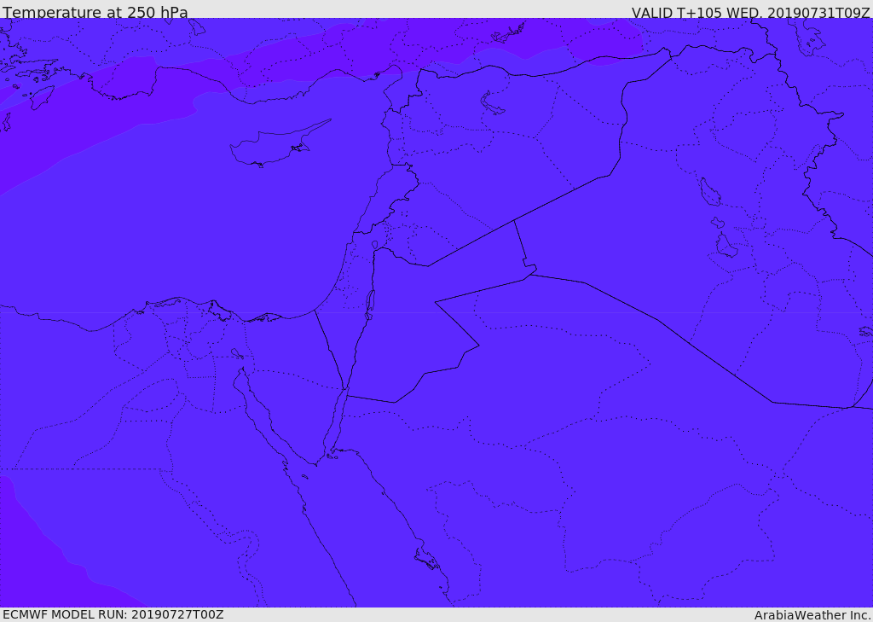Click the island of Cyprus on the map
The height and width of the screenshot is (622, 873).
click(279, 145)
